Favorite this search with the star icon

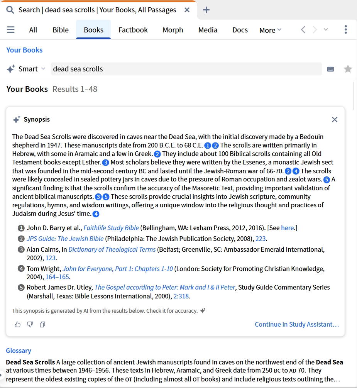pos(348,69)
